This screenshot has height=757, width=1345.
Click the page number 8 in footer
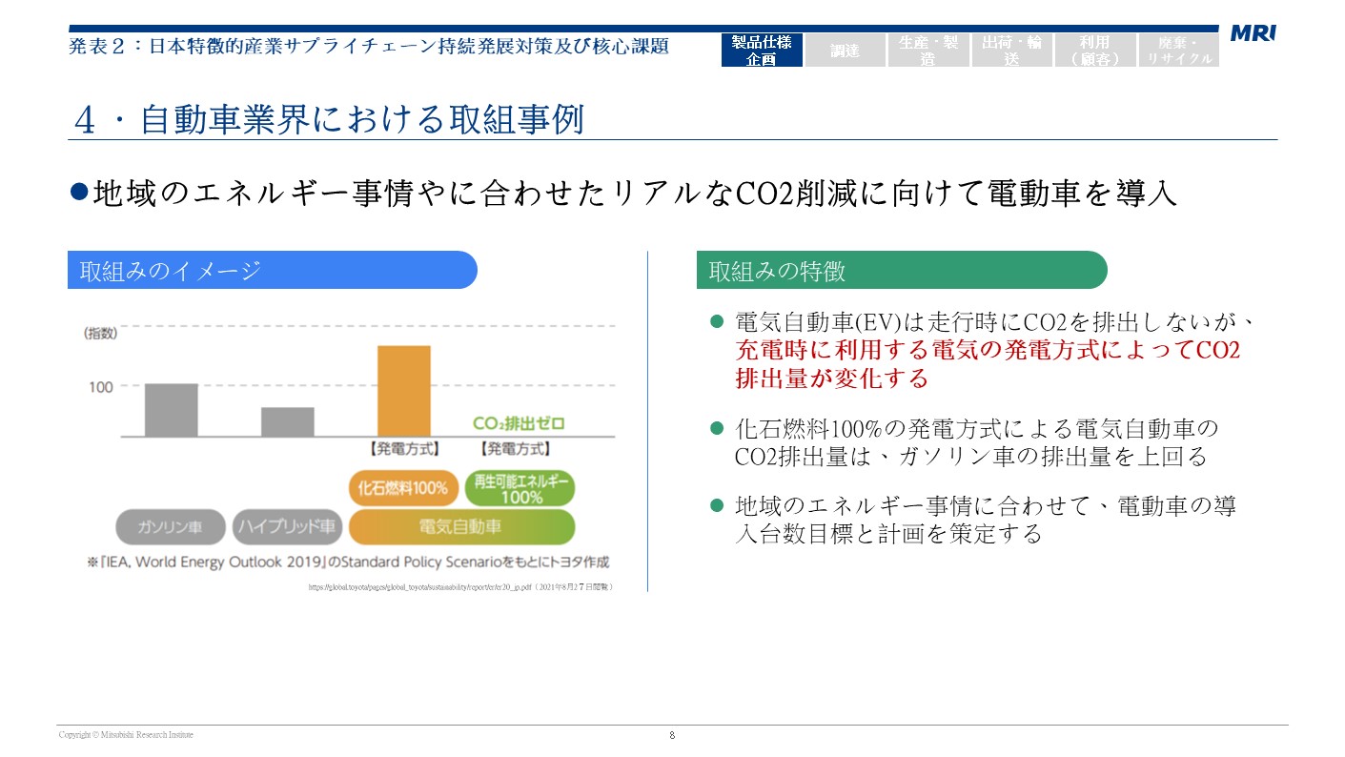point(672,735)
